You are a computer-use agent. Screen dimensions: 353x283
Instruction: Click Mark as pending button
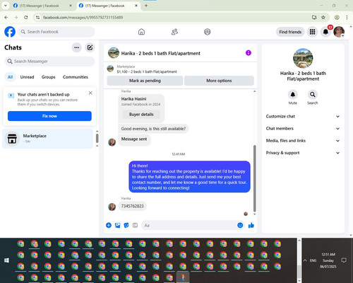[x=145, y=81]
